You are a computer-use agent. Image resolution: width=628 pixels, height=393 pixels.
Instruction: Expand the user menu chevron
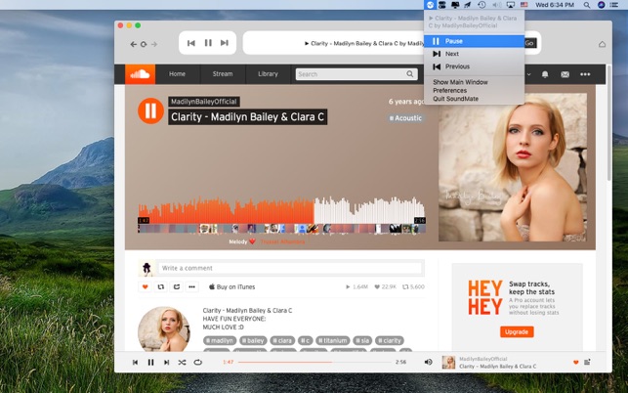pos(528,74)
